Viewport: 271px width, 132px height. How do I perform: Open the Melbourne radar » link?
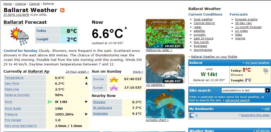pos(159,50)
